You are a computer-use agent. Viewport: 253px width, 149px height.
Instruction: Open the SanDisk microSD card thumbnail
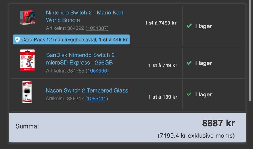click(x=27, y=60)
